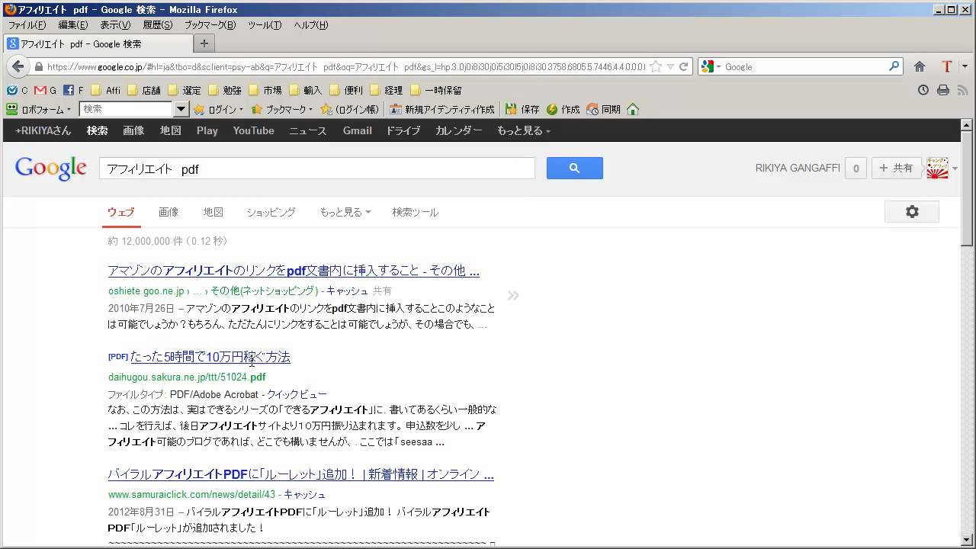
Task: Open the バイラルアフィリエイトPDF result link
Action: tap(300, 474)
